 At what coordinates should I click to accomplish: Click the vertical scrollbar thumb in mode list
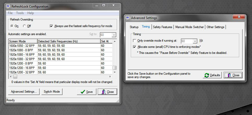(115, 68)
